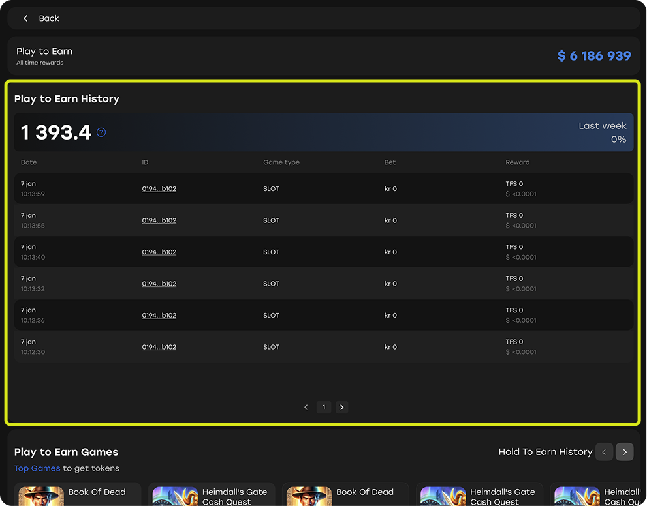Open ID link for the 10:13:59 entry
This screenshot has width=647, height=506.
pyautogui.click(x=159, y=189)
